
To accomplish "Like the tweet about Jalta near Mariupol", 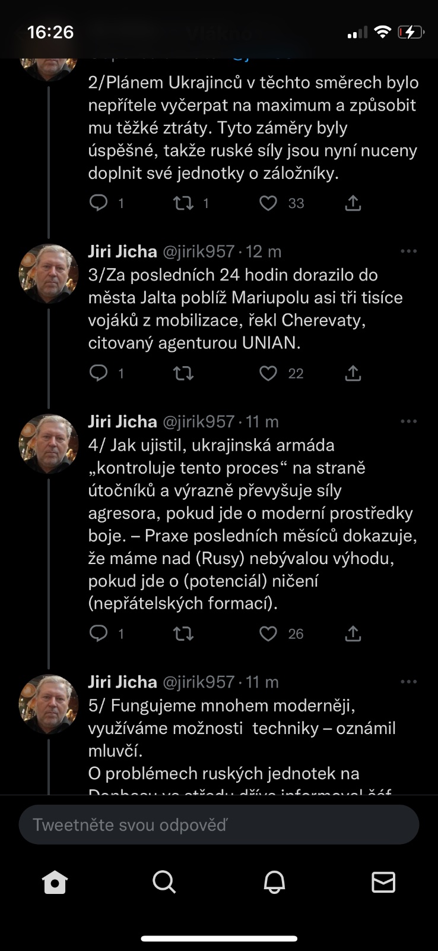I will tap(268, 373).
